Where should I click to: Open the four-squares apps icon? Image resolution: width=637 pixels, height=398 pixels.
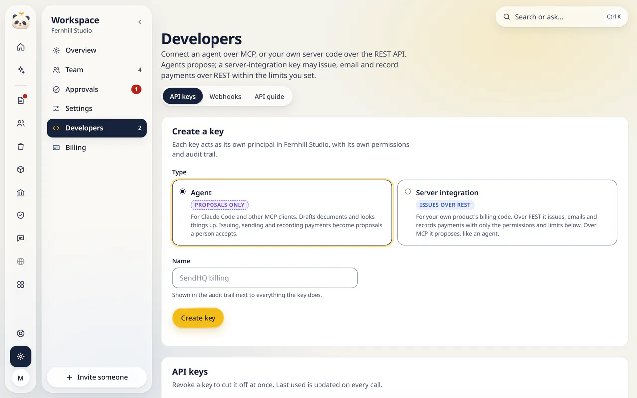(x=21, y=285)
